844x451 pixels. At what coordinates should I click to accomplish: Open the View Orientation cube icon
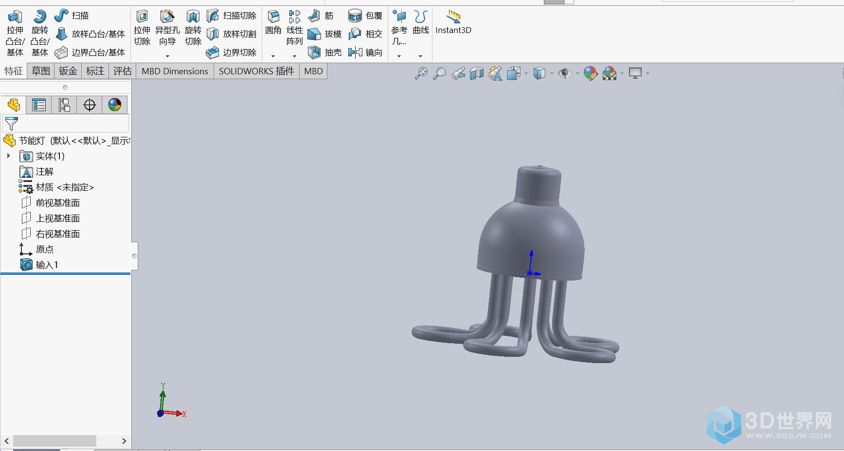point(514,73)
